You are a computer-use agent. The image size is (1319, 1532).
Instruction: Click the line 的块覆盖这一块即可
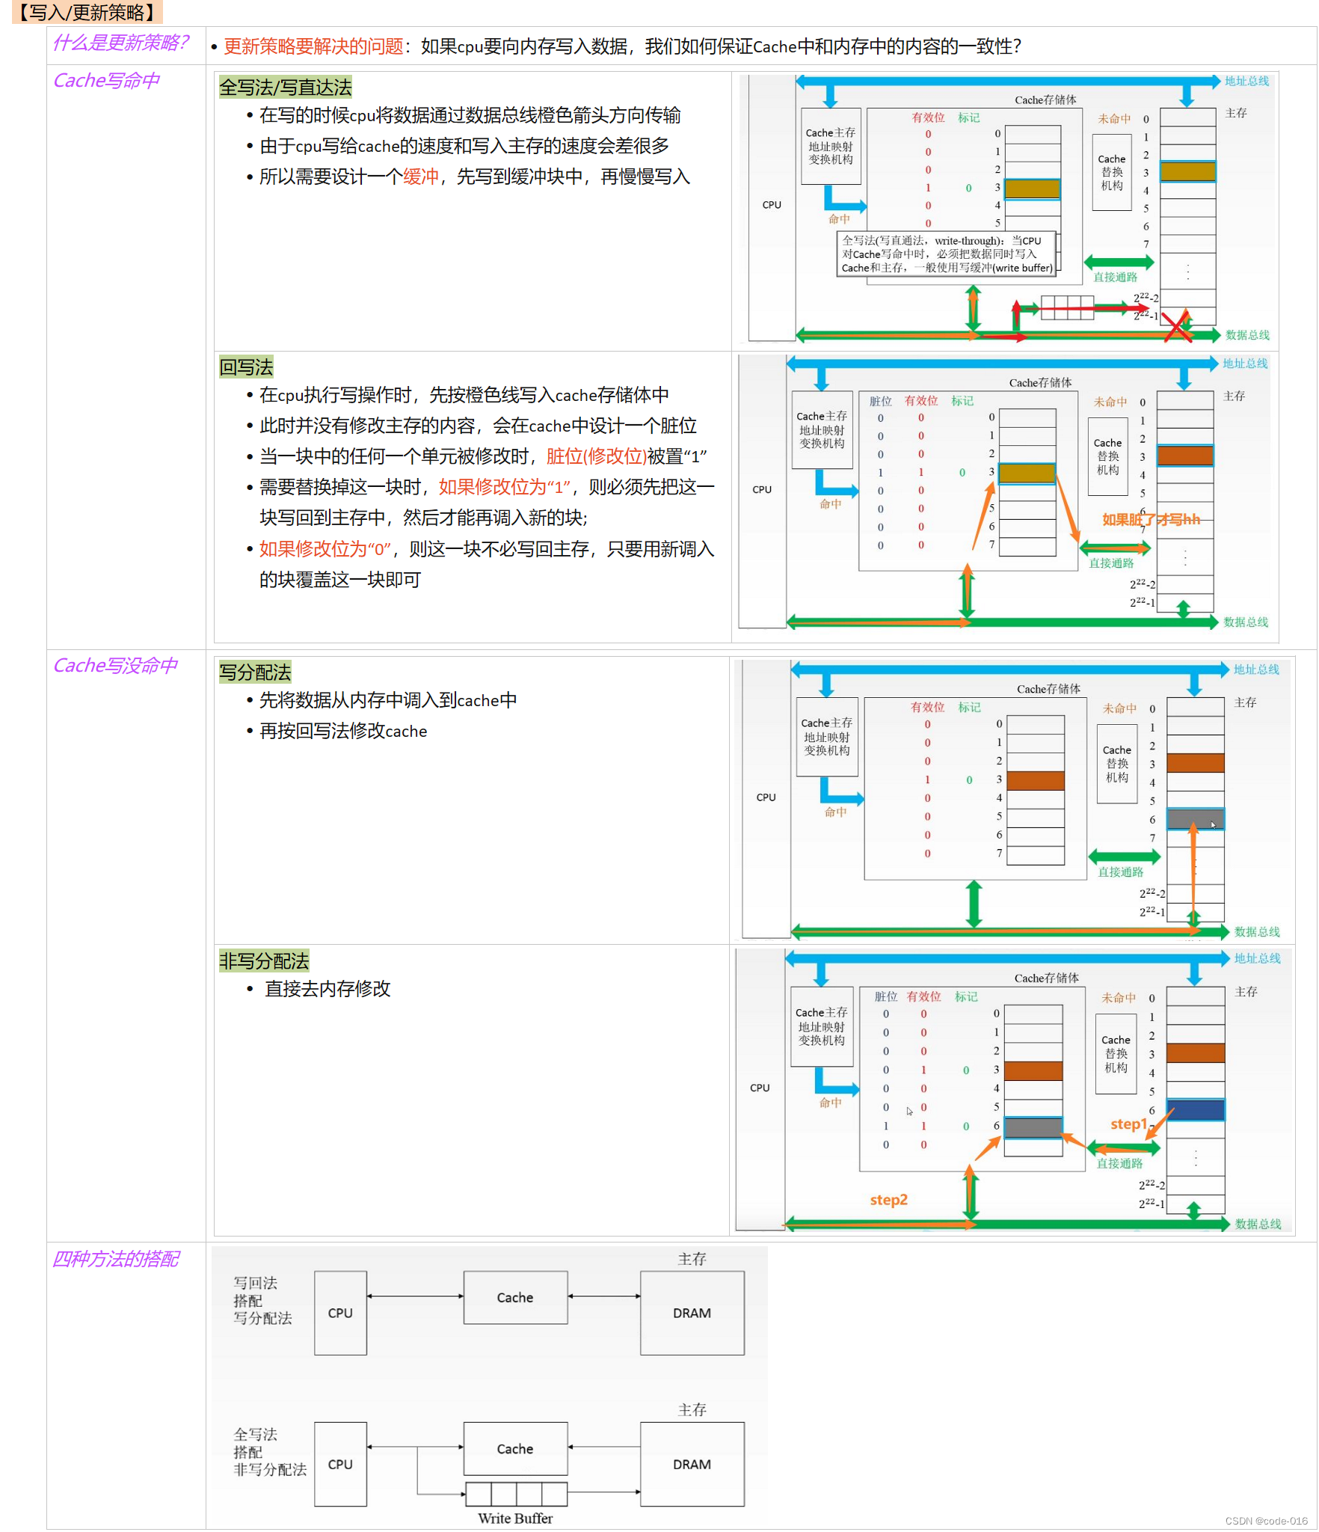[x=339, y=580]
